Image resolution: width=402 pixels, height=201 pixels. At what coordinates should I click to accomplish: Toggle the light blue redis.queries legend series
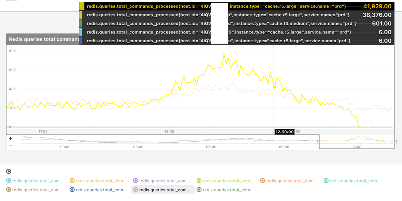point(35,181)
